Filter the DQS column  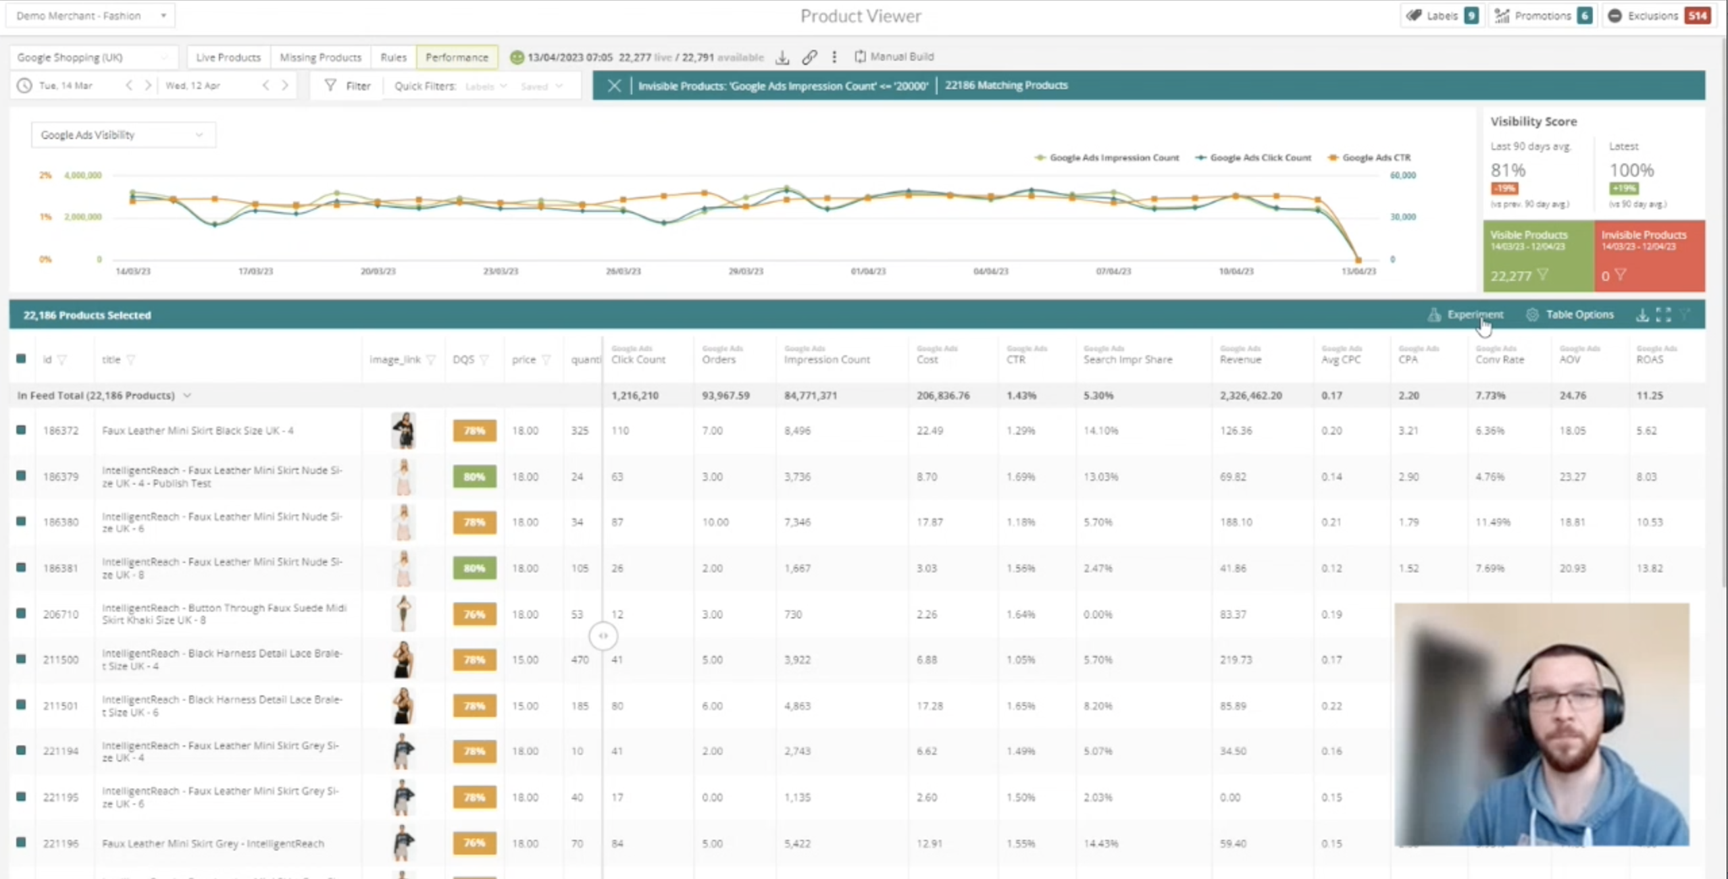click(484, 360)
